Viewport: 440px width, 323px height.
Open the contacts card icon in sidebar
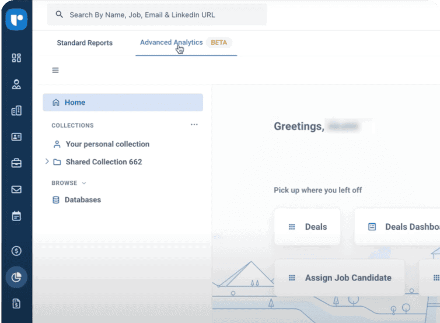16,137
